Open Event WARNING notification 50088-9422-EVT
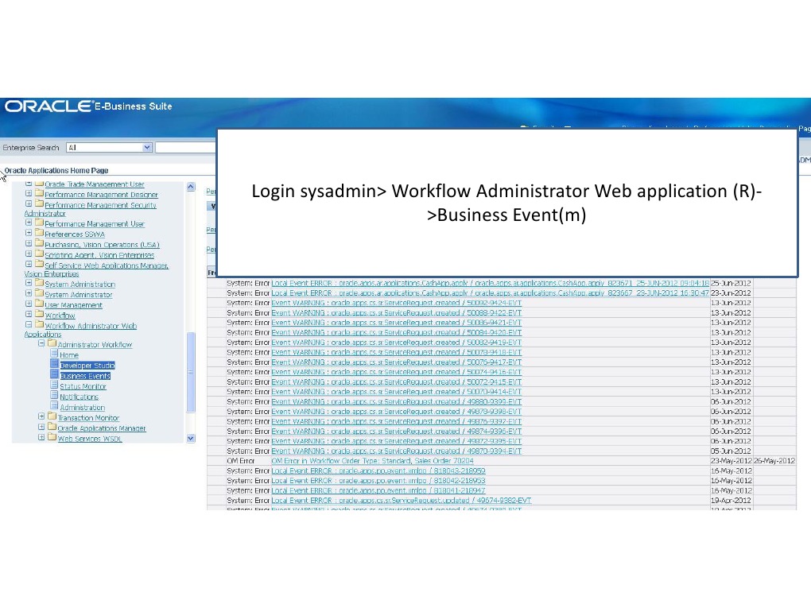 tap(396, 313)
